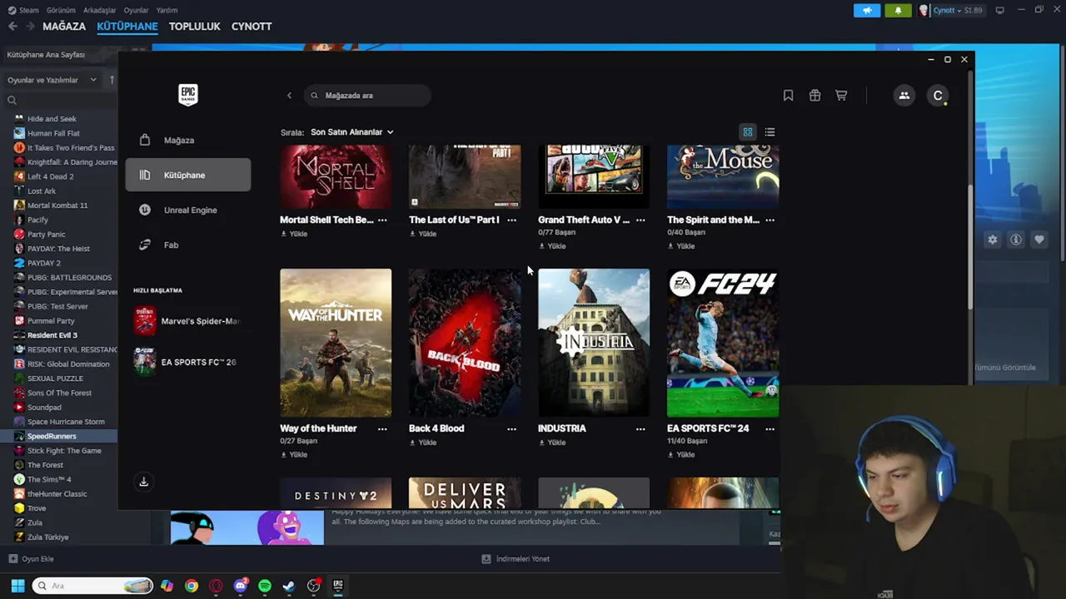Open Fab in Epic sidebar
The image size is (1066, 599).
coord(188,245)
